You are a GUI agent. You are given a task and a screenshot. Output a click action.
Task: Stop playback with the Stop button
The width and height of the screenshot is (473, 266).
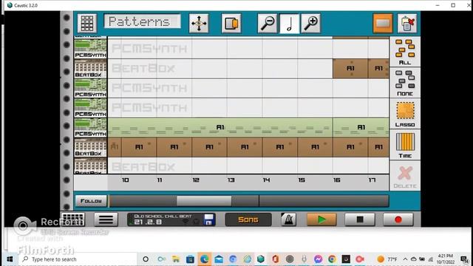coord(360,219)
